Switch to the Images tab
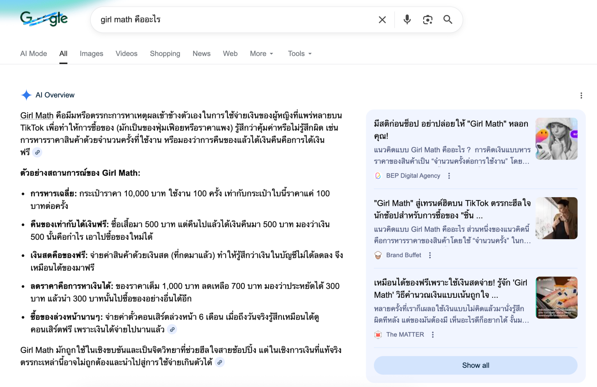The height and width of the screenshot is (387, 597). 91,54
